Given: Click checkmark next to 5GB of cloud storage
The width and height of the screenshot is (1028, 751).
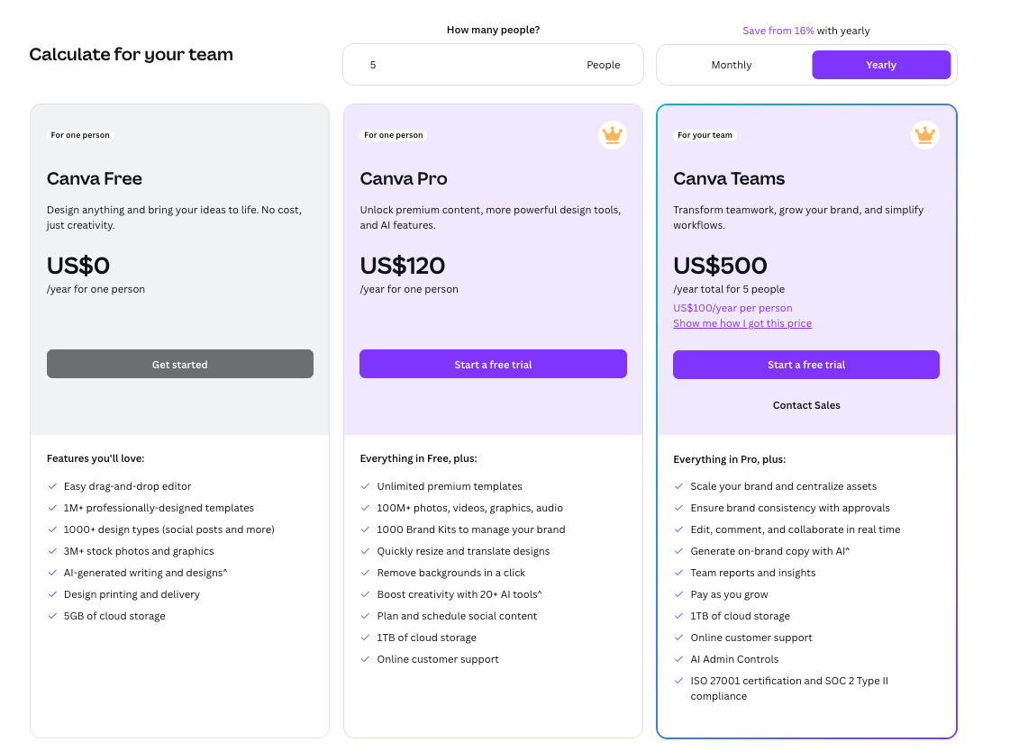Looking at the screenshot, I should coord(52,616).
